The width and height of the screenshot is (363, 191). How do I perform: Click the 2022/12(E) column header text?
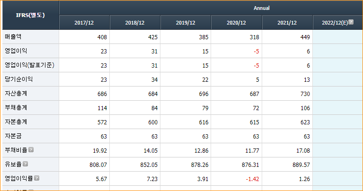coord(335,23)
